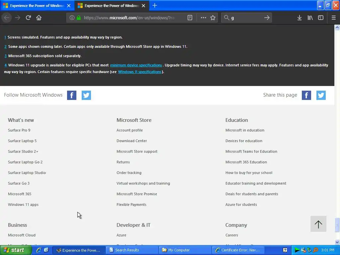Open Microsoft Store support link

tap(137, 151)
